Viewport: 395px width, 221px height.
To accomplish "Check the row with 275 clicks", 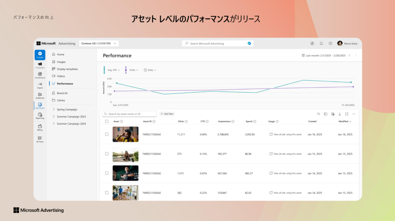I will (x=107, y=154).
